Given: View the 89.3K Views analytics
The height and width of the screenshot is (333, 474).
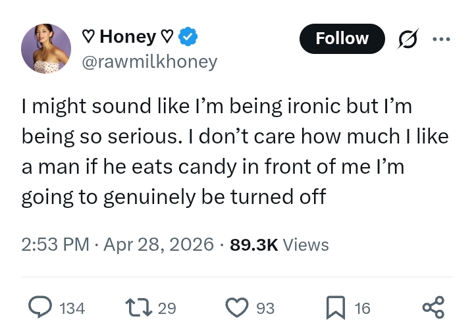Looking at the screenshot, I should pos(280,245).
